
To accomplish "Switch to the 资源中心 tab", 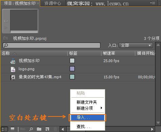I will [x=53, y=3].
